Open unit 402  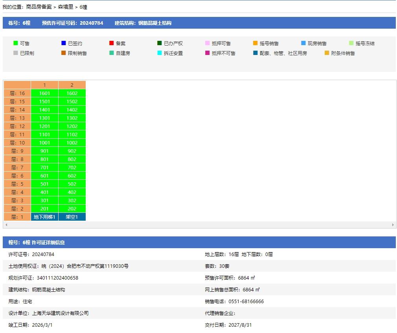coord(72,192)
